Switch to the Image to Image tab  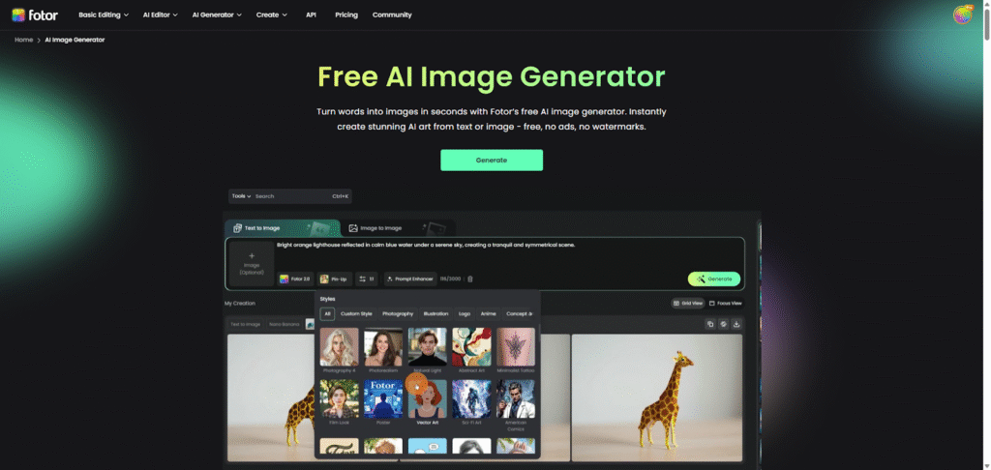point(398,228)
